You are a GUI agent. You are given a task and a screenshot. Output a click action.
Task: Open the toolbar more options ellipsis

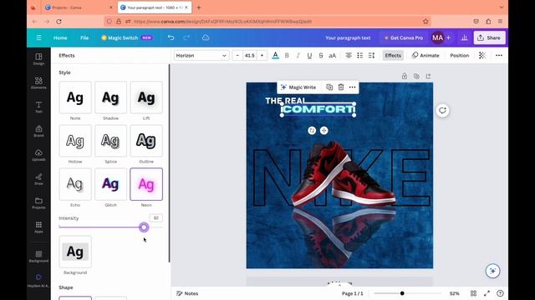tap(499, 56)
